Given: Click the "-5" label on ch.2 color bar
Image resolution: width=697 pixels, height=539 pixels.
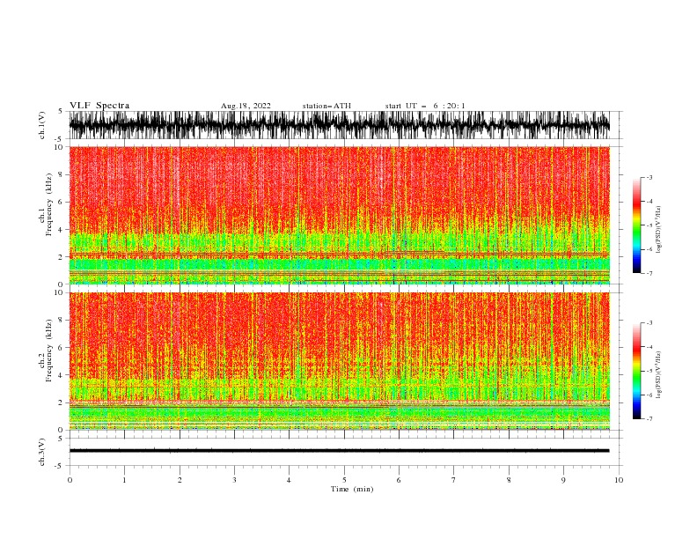Looking at the screenshot, I should (x=649, y=371).
